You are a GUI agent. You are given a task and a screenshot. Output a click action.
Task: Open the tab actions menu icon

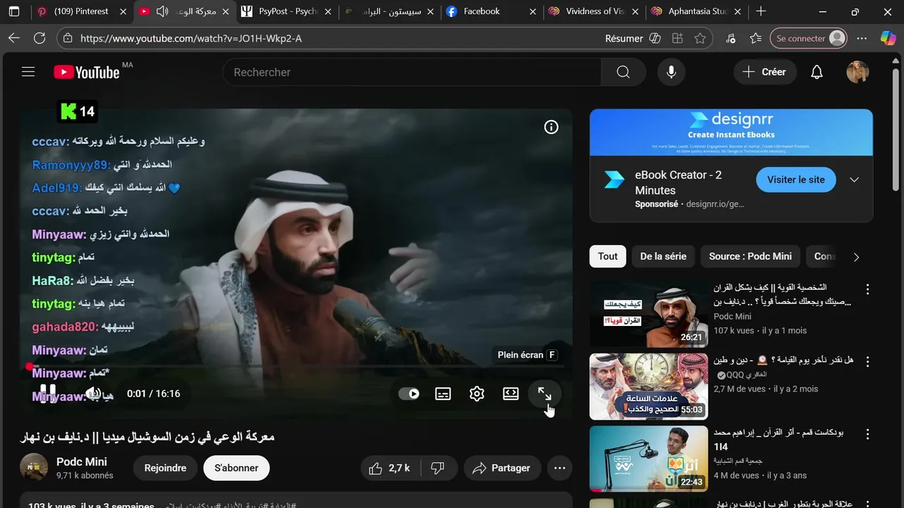click(x=14, y=11)
